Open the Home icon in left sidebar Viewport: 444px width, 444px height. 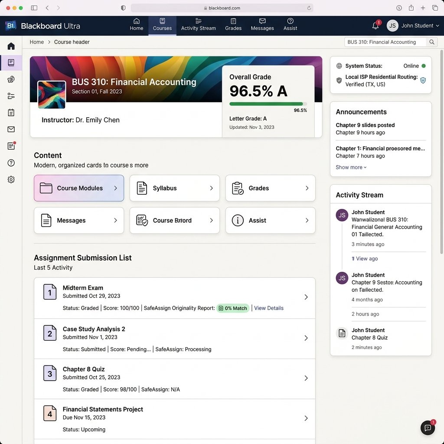click(x=11, y=46)
